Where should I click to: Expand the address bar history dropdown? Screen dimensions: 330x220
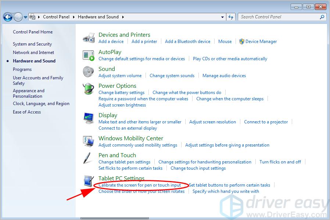(x=222, y=17)
